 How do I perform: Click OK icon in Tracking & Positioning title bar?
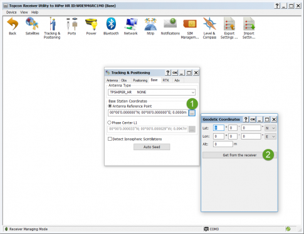click(x=175, y=73)
